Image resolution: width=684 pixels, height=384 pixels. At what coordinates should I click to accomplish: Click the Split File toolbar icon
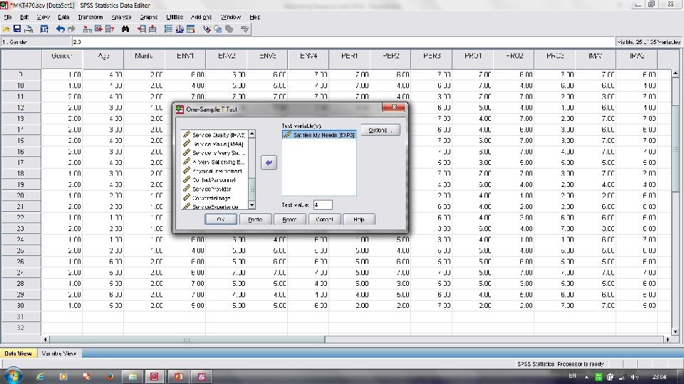point(168,29)
